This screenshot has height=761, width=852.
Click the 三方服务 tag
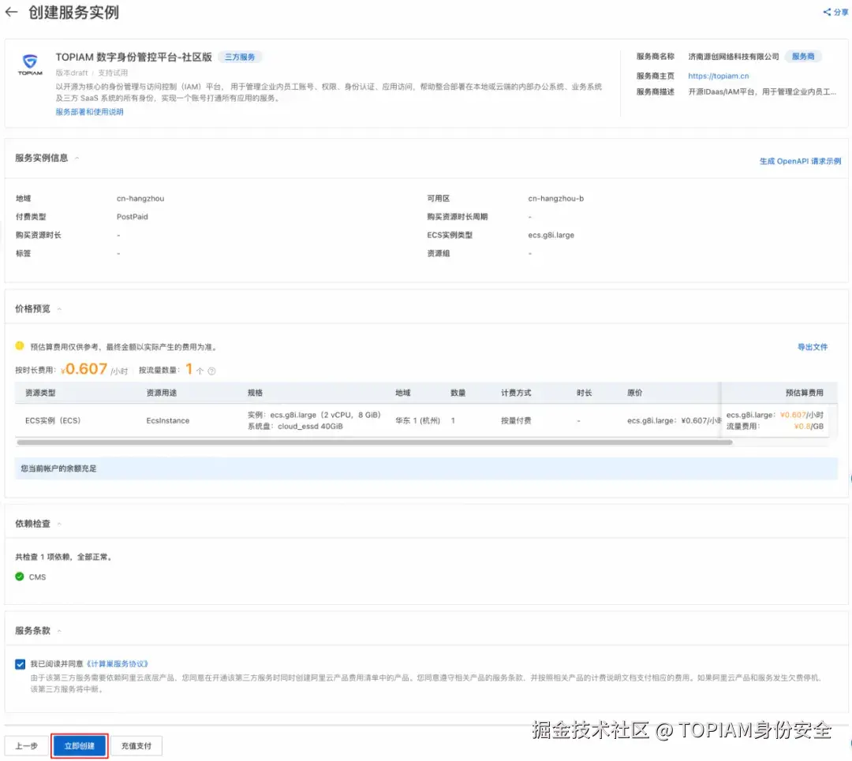click(x=240, y=57)
